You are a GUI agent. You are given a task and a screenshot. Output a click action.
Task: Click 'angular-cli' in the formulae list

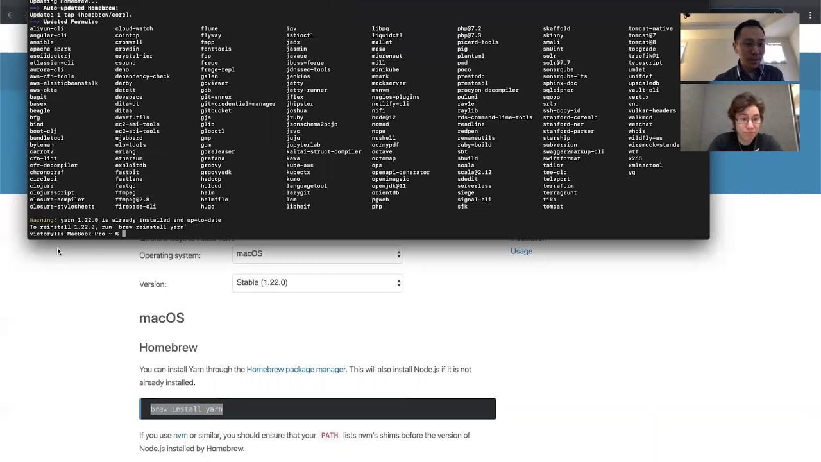coord(48,35)
